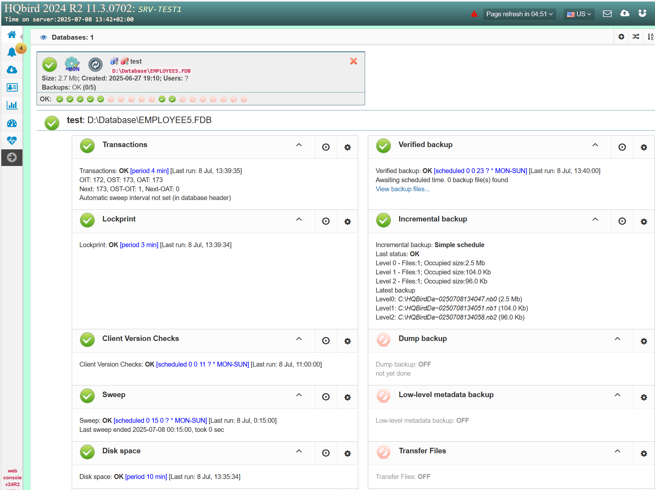Toggle the Databases eye visibility icon
This screenshot has height=490, width=655.
pyautogui.click(x=44, y=37)
